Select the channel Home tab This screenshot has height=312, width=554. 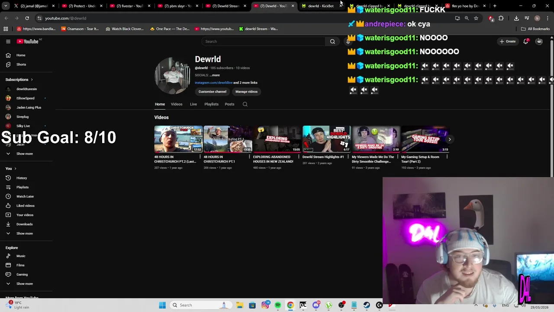(160, 104)
